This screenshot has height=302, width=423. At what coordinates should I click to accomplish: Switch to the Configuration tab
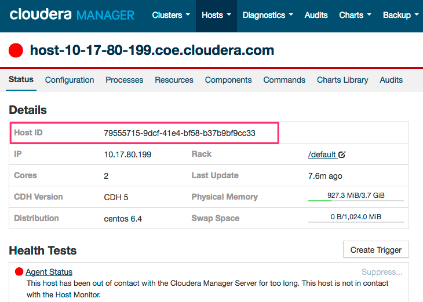tap(70, 80)
